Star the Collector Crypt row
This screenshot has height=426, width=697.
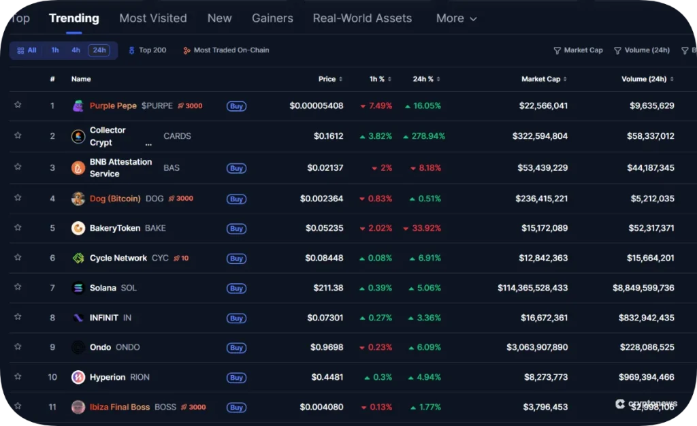pyautogui.click(x=18, y=135)
